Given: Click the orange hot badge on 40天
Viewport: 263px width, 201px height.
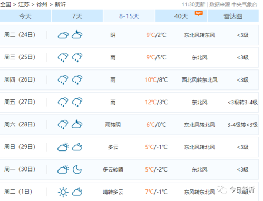Looking at the screenshot, I should tap(199, 13).
